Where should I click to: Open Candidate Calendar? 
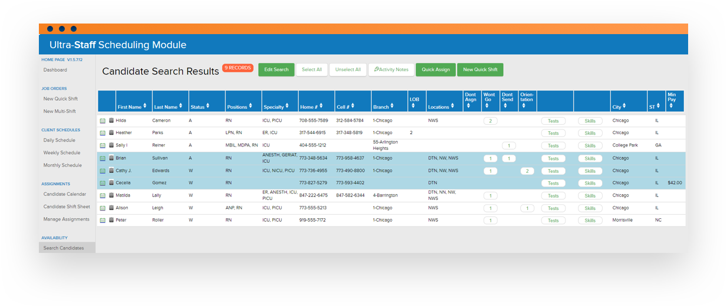65,194
